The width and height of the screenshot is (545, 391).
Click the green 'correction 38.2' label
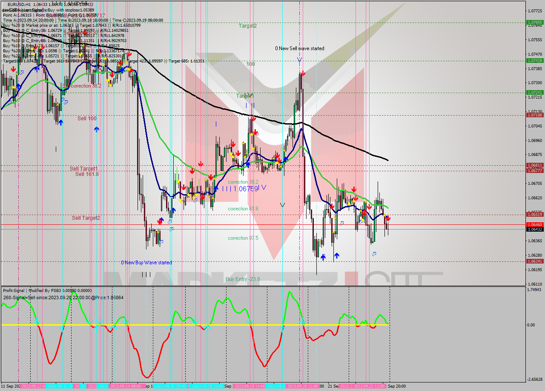tap(243, 182)
